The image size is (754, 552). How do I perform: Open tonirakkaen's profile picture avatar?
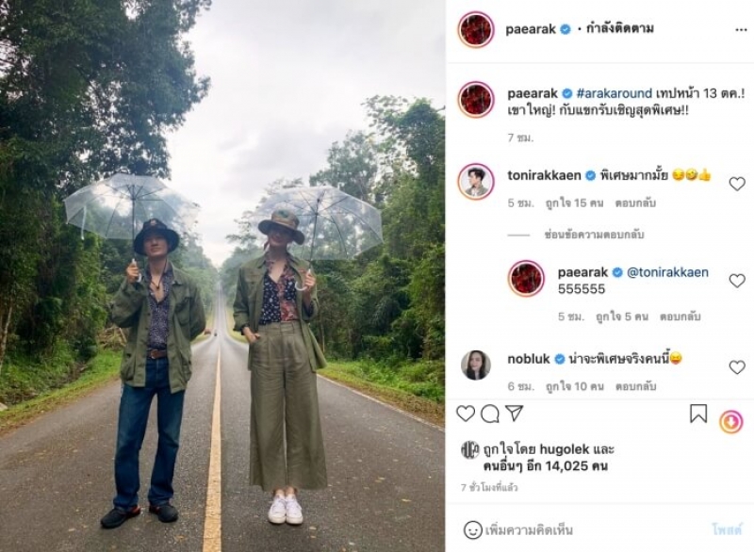476,181
